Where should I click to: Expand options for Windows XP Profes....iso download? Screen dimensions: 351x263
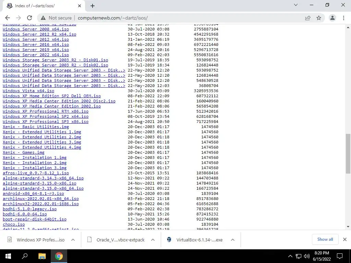pyautogui.click(x=73, y=240)
